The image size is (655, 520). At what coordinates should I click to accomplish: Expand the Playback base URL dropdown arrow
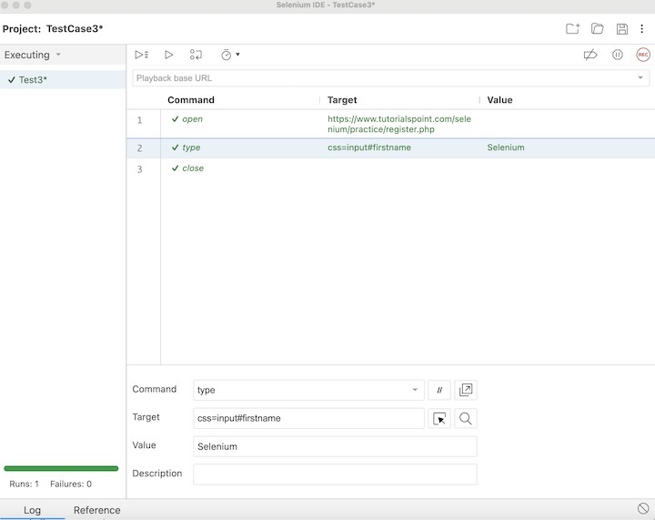click(640, 78)
